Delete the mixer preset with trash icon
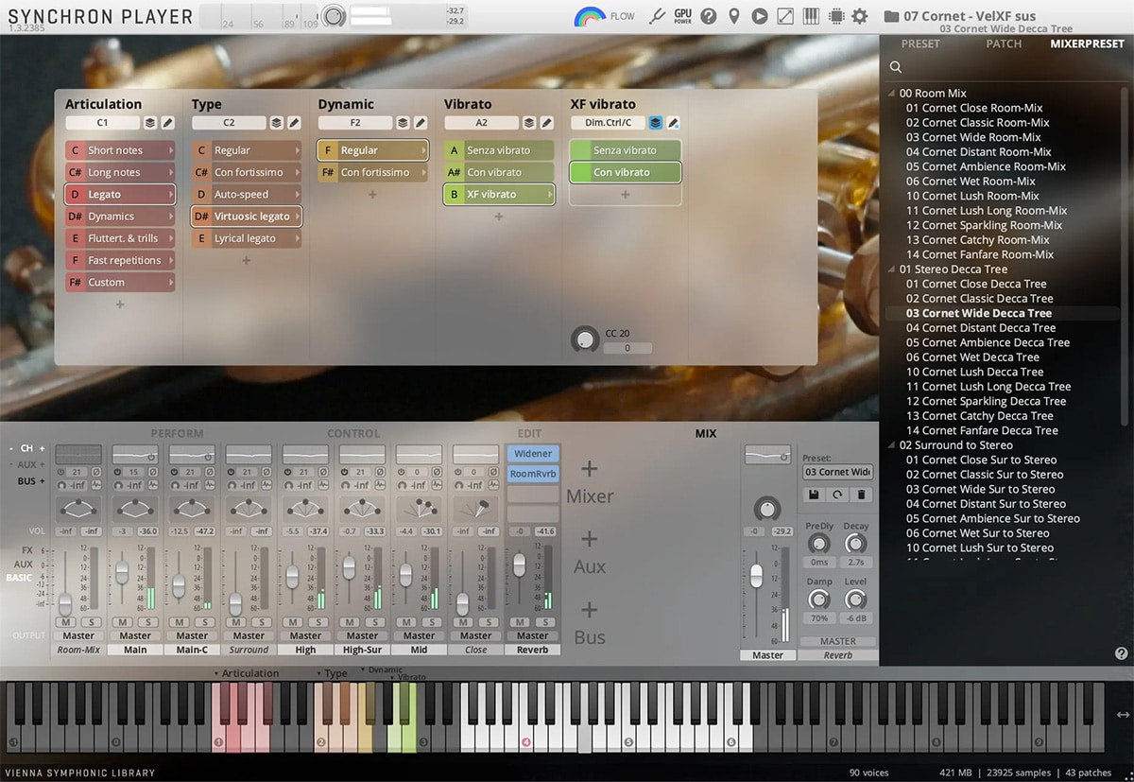 [861, 495]
